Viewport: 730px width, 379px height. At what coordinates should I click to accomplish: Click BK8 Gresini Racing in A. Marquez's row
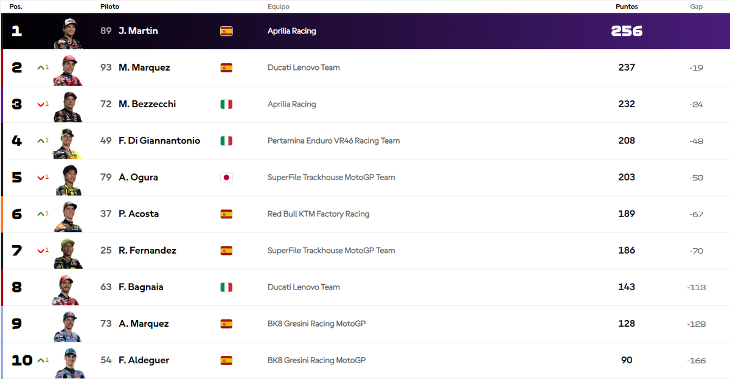[316, 324]
